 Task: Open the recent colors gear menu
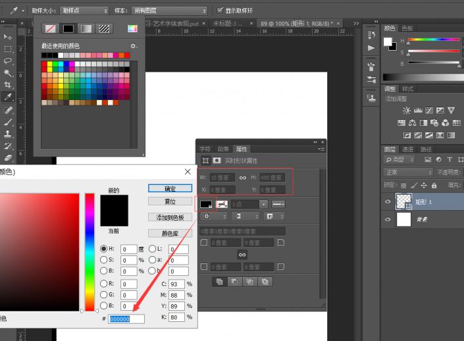point(134,46)
